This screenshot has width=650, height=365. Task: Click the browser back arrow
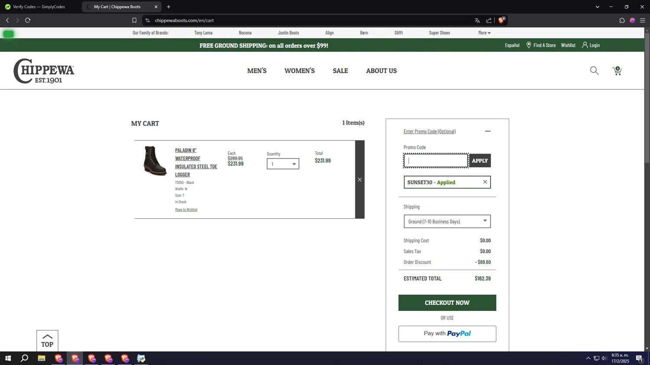[x=7, y=20]
